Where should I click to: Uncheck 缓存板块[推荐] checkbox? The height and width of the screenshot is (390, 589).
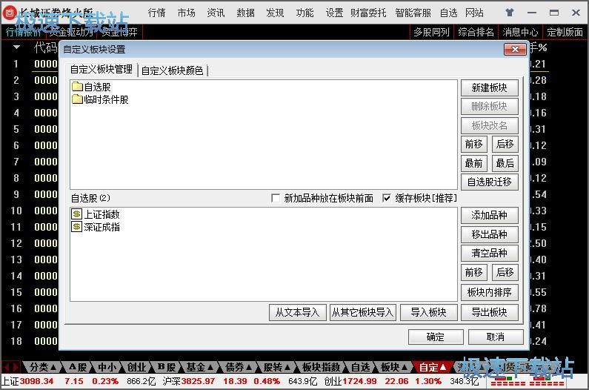tap(386, 198)
